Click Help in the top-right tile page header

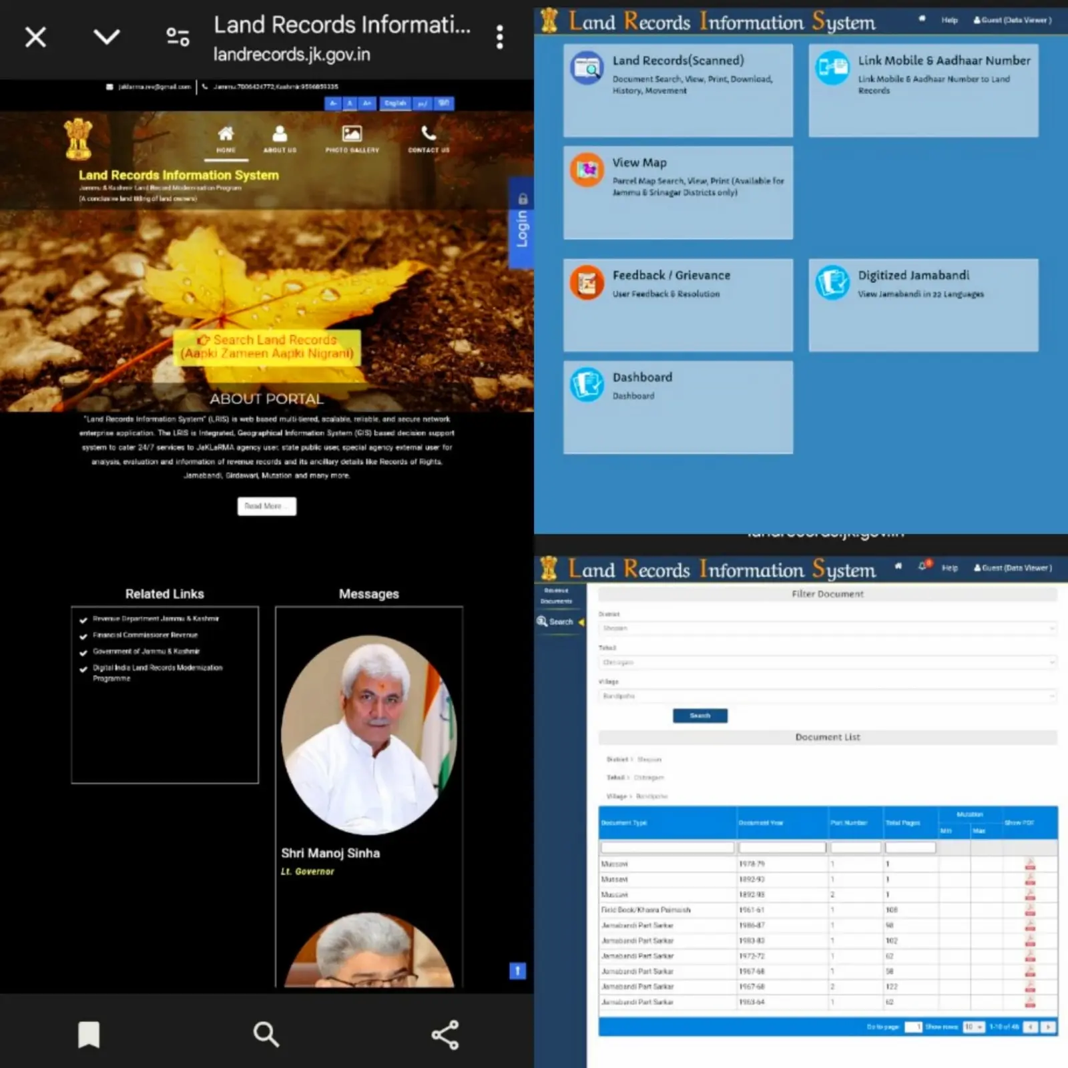949,20
